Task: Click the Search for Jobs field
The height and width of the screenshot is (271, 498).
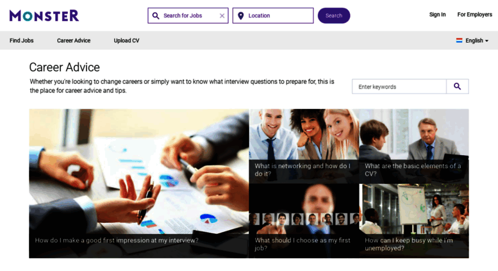Action: tap(188, 15)
